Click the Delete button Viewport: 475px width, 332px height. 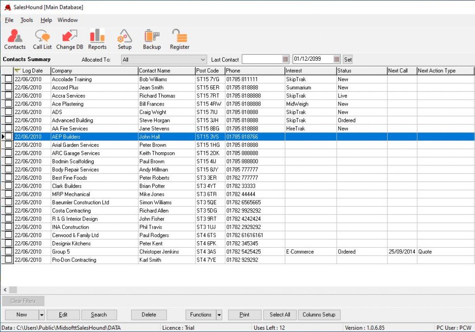(x=149, y=315)
